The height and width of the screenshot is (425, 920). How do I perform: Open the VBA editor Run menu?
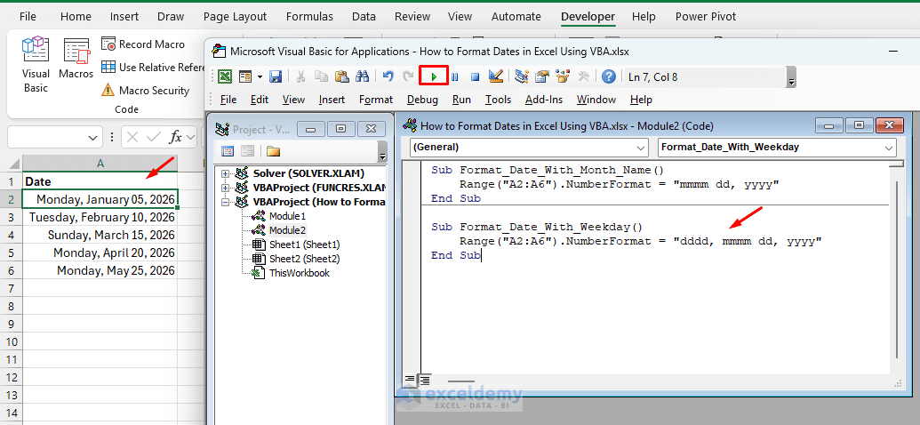click(461, 100)
